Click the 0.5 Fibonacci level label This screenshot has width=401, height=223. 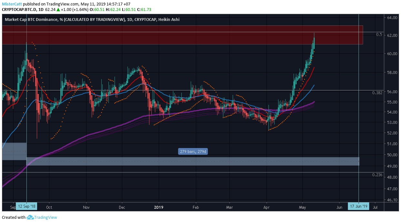379,34
